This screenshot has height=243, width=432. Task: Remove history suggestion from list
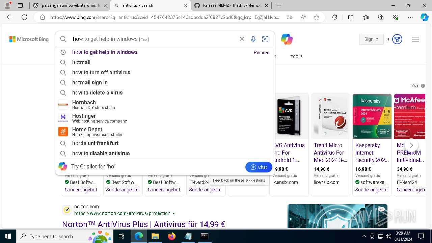pos(262,53)
